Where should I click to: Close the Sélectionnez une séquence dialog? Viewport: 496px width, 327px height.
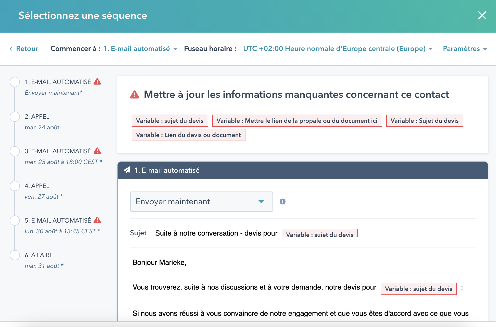[482, 15]
